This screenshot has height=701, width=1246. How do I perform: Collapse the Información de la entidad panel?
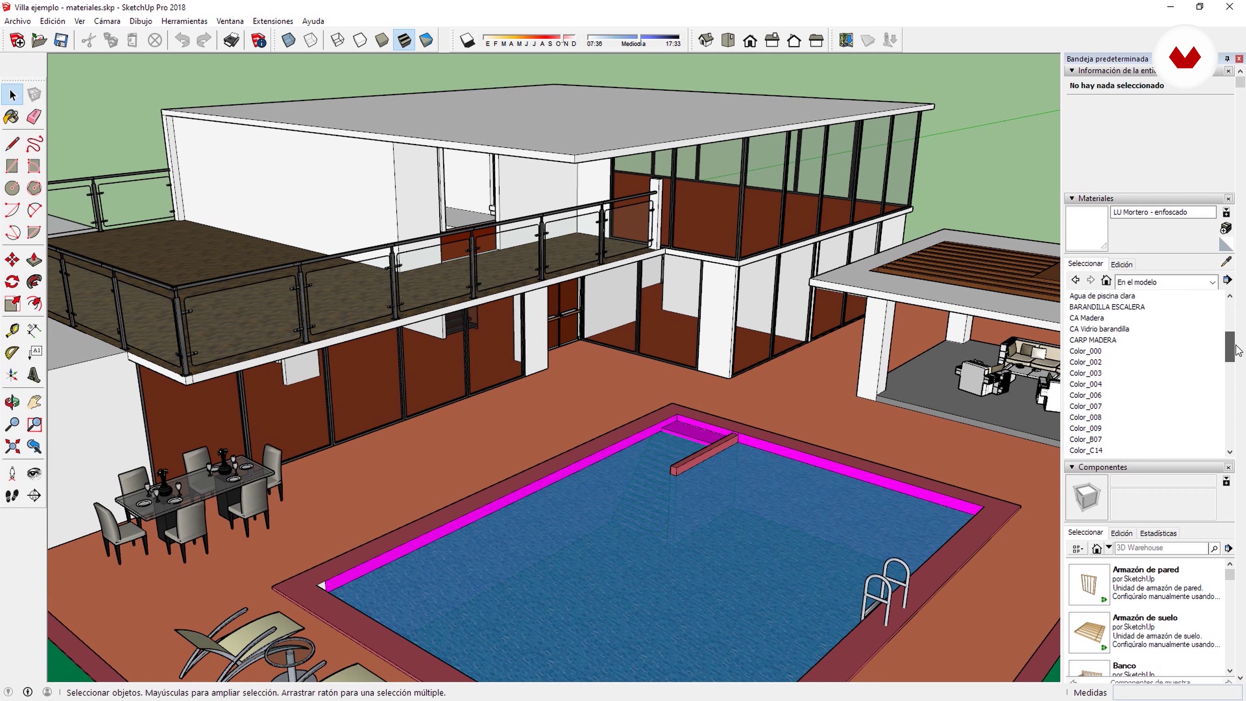pos(1072,71)
